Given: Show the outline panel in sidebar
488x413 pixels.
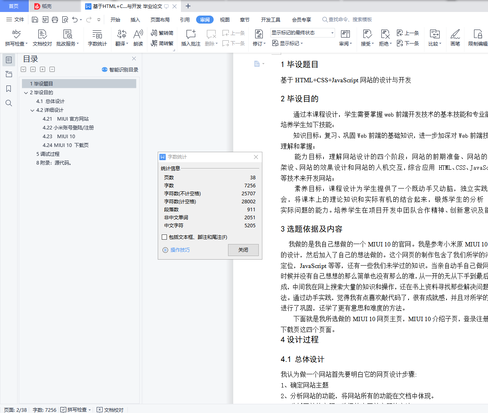Looking at the screenshot, I should (8, 60).
